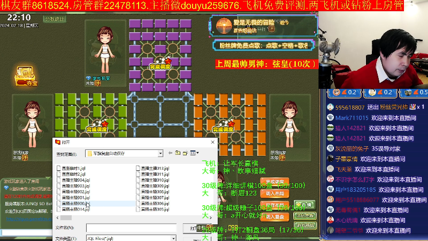Go back using the dialog's back arrow
Image resolution: width=428 pixels, height=241 pixels.
170,153
